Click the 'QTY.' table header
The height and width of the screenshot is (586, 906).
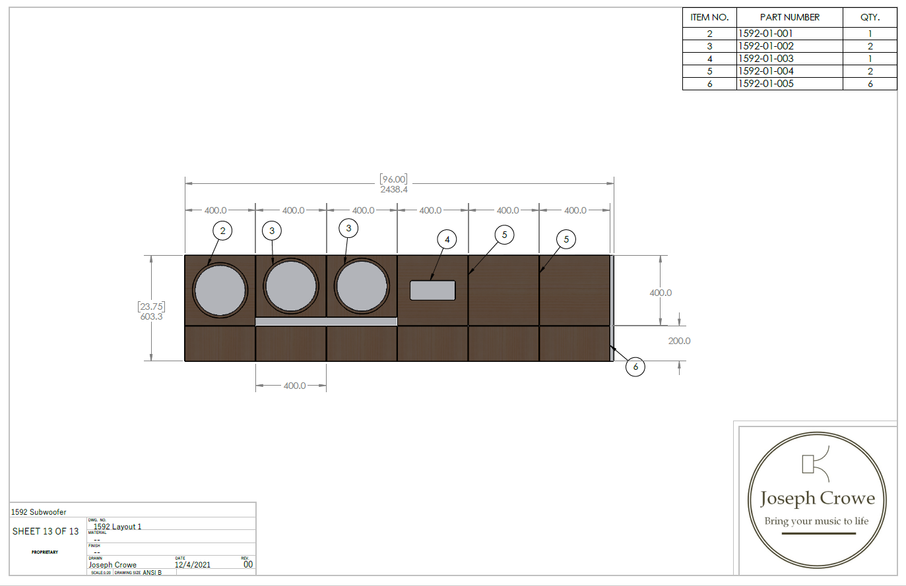click(x=870, y=17)
